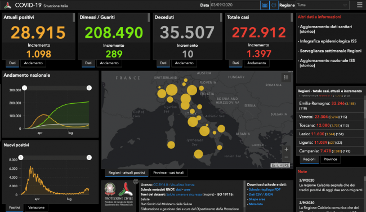Open Infografica epidemiologica ISS link

(x=328, y=41)
